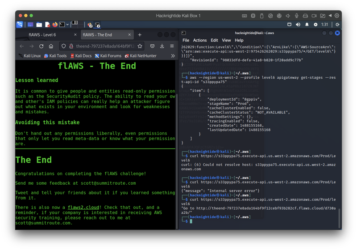
Task: Expand the terminal launcher dropdown arrow
Action: [x=68, y=25]
